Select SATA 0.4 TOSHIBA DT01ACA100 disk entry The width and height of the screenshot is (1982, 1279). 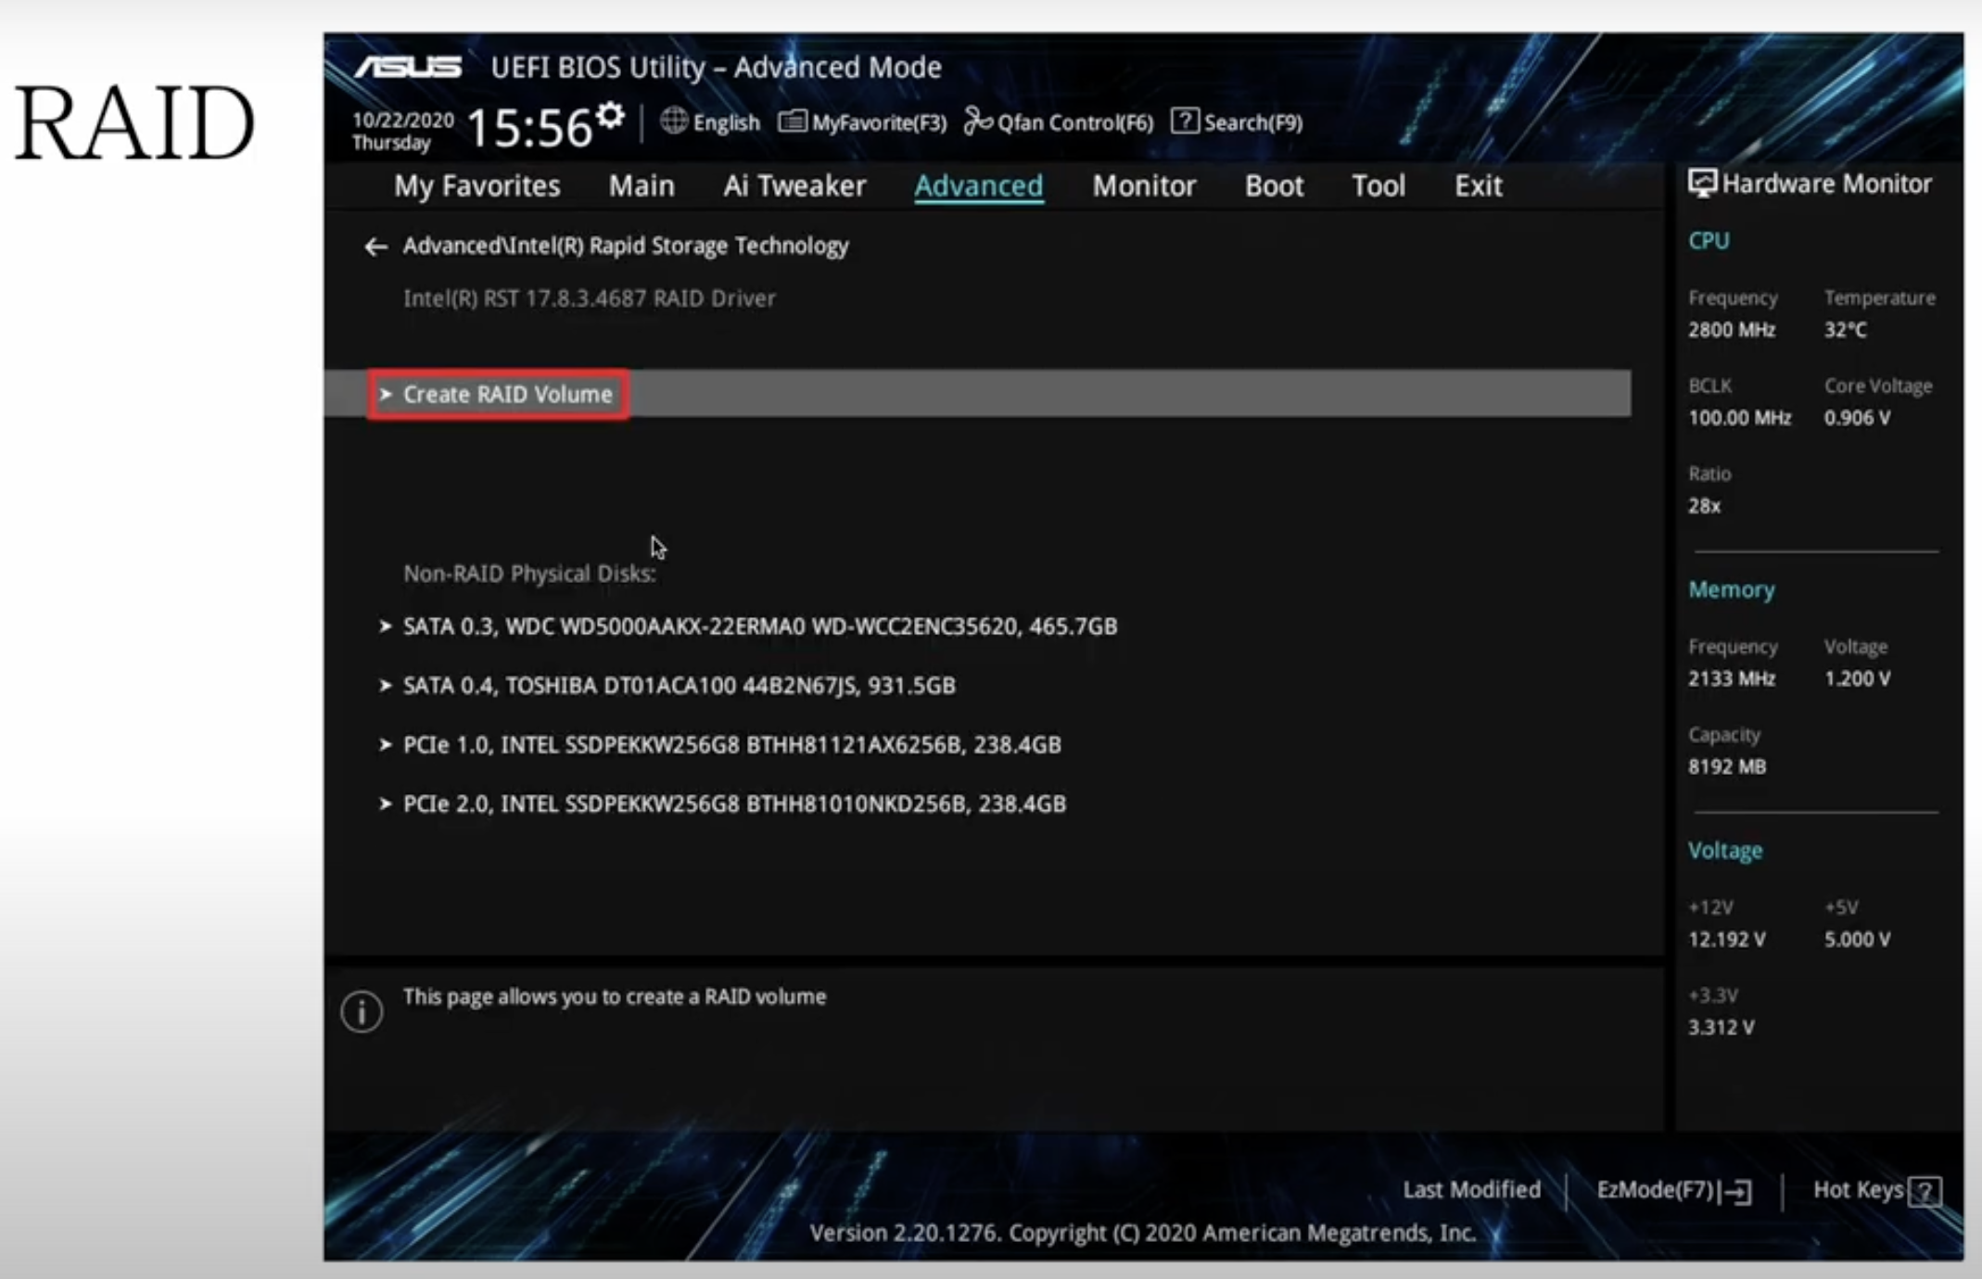pos(680,686)
